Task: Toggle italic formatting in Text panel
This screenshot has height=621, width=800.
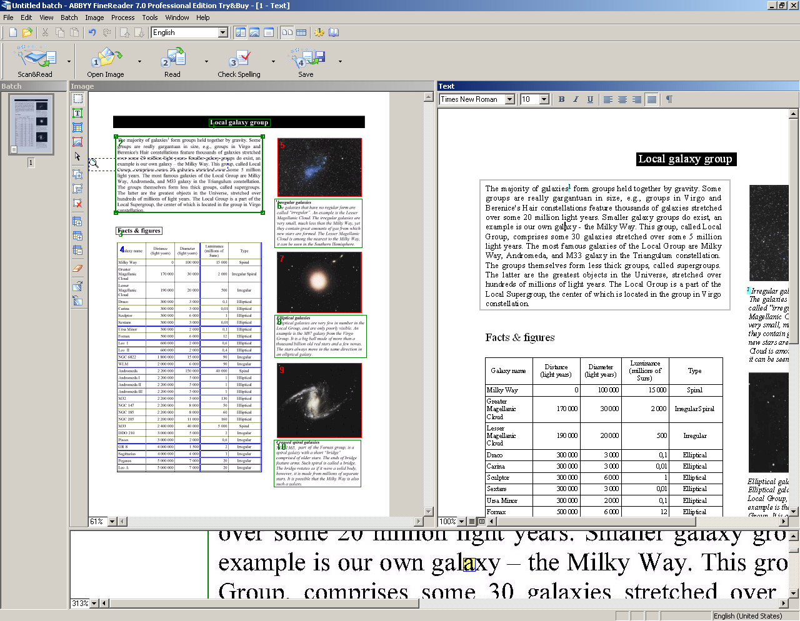Action: pyautogui.click(x=576, y=99)
